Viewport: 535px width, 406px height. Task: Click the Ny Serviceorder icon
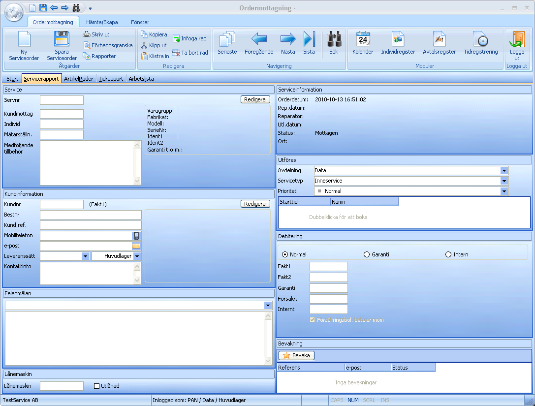24,39
